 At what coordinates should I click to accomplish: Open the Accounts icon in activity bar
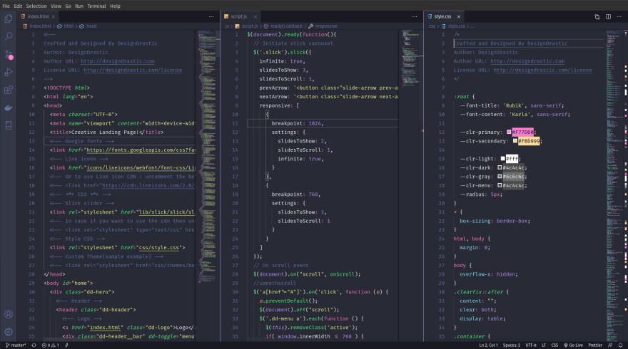point(9,314)
